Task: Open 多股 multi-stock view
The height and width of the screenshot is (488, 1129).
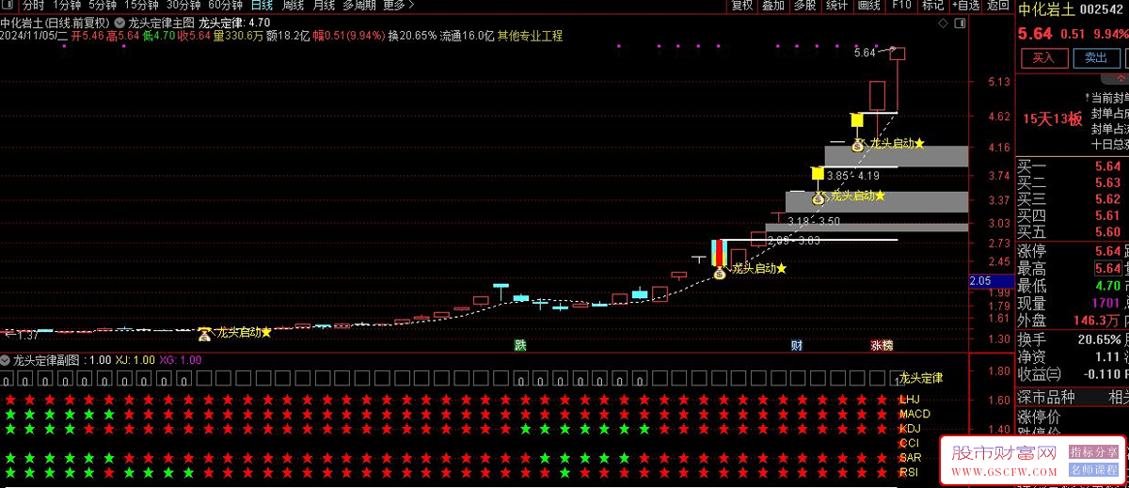Action: pyautogui.click(x=805, y=6)
